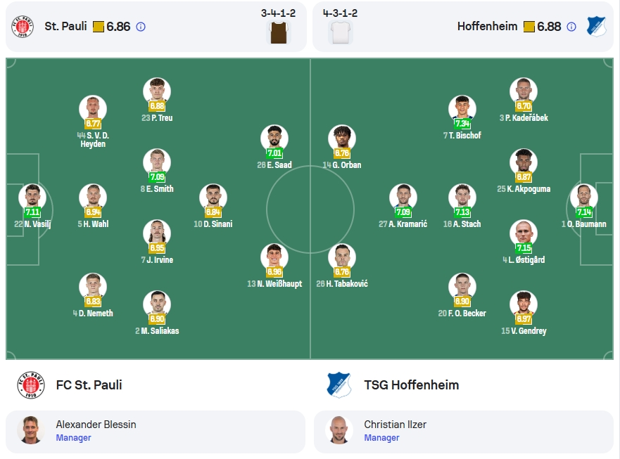The width and height of the screenshot is (620, 459).
Task: Click the St. Pauli club crest in header
Action: [23, 27]
